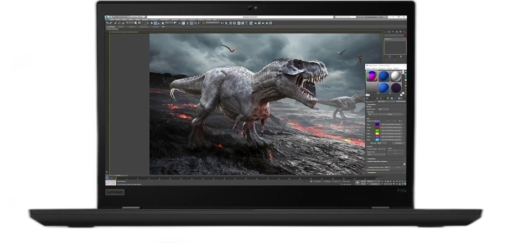This screenshot has height=243, width=508.
Task: Click the empty preview box in command panel
Action: (395, 47)
